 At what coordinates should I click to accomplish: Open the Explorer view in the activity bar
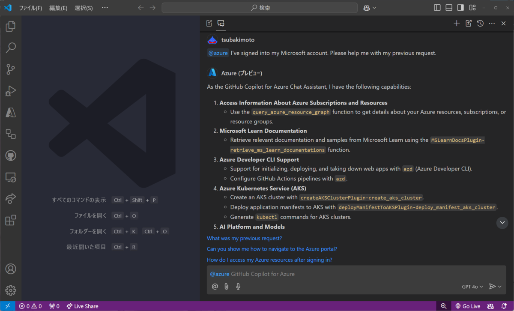pyautogui.click(x=10, y=26)
